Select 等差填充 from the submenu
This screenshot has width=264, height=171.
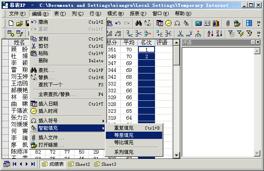124,135
